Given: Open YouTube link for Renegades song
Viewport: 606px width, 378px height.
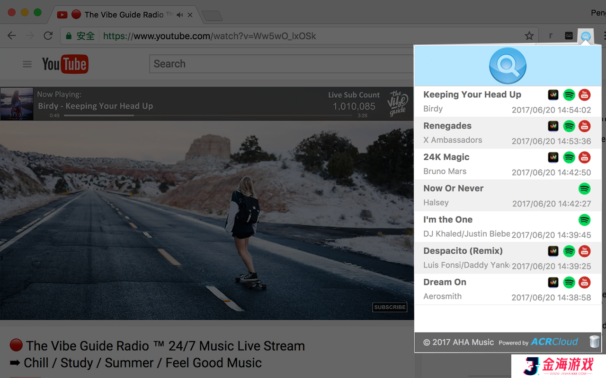Looking at the screenshot, I should pos(585,126).
